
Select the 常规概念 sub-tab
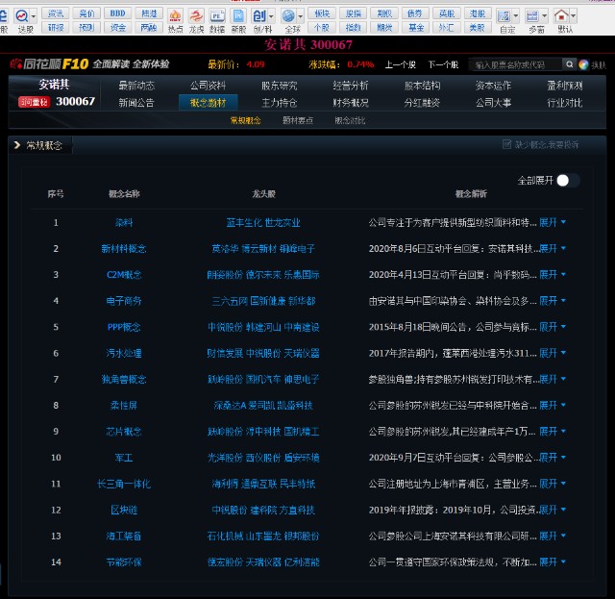(246, 120)
